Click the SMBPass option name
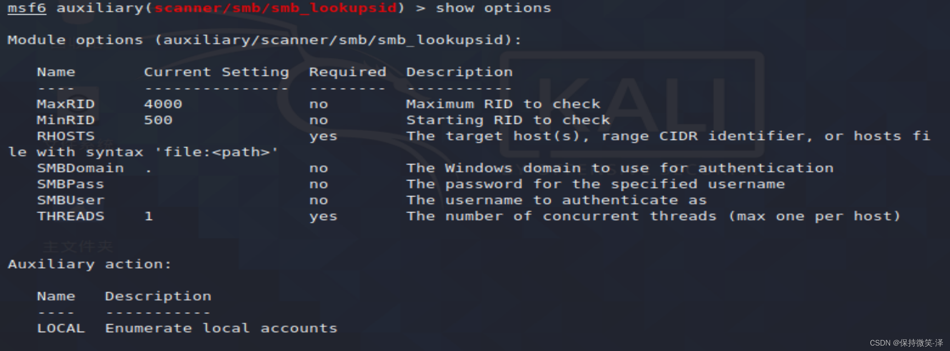The width and height of the screenshot is (950, 351). pos(71,185)
